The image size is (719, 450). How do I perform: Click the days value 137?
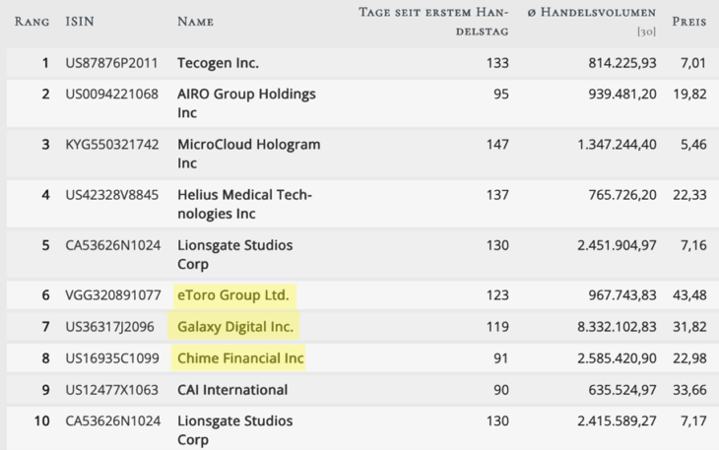coord(497,195)
